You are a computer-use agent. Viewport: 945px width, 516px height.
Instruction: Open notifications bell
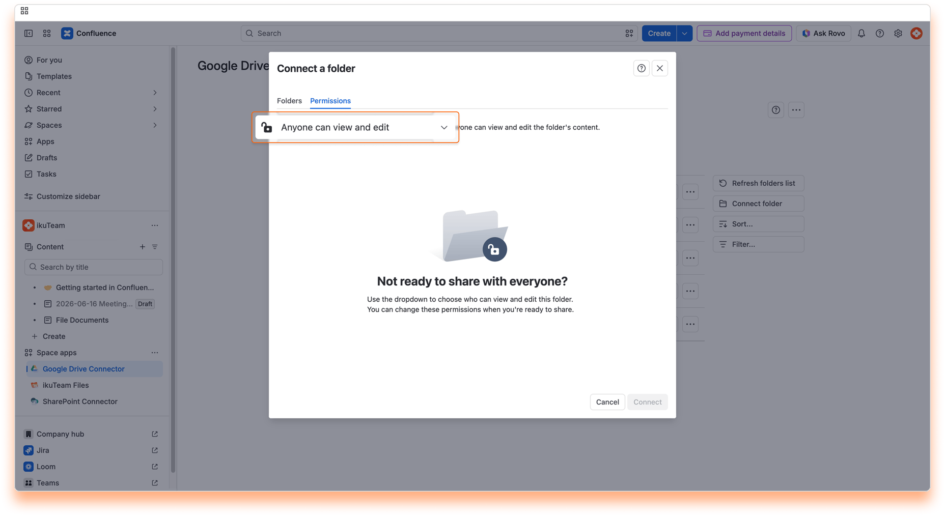pyautogui.click(x=861, y=33)
